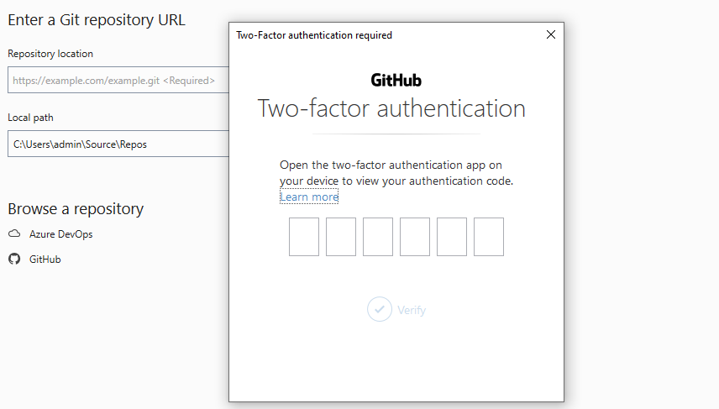Click the Azure DevOps cloud icon

point(14,233)
